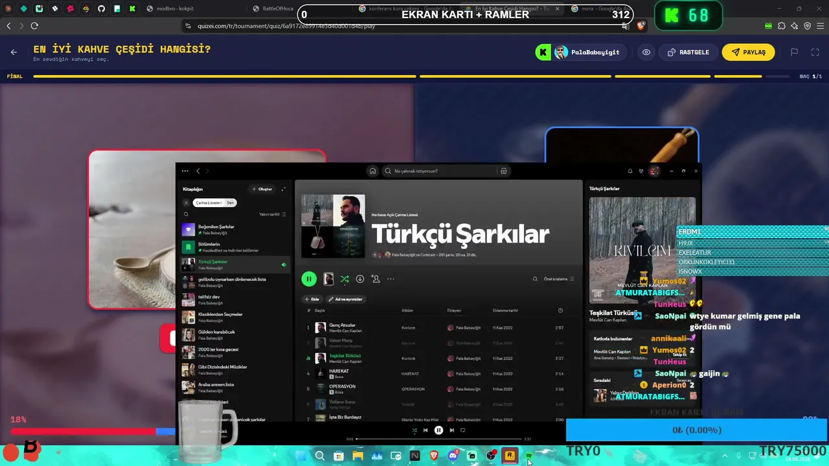829x466 pixels.
Task: Toggle repeat in the player bar
Action: pyautogui.click(x=462, y=430)
